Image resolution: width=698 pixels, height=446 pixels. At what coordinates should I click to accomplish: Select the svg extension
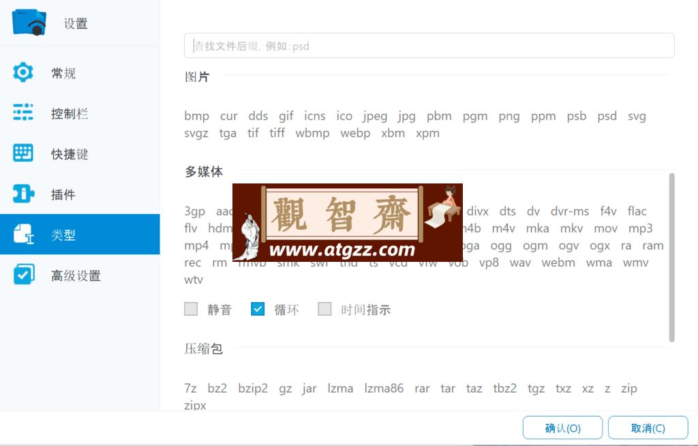(x=637, y=117)
